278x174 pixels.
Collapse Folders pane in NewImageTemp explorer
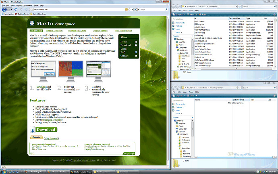pos(192,117)
